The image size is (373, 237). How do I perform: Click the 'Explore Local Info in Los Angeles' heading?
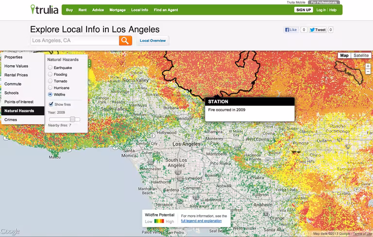coord(95,30)
